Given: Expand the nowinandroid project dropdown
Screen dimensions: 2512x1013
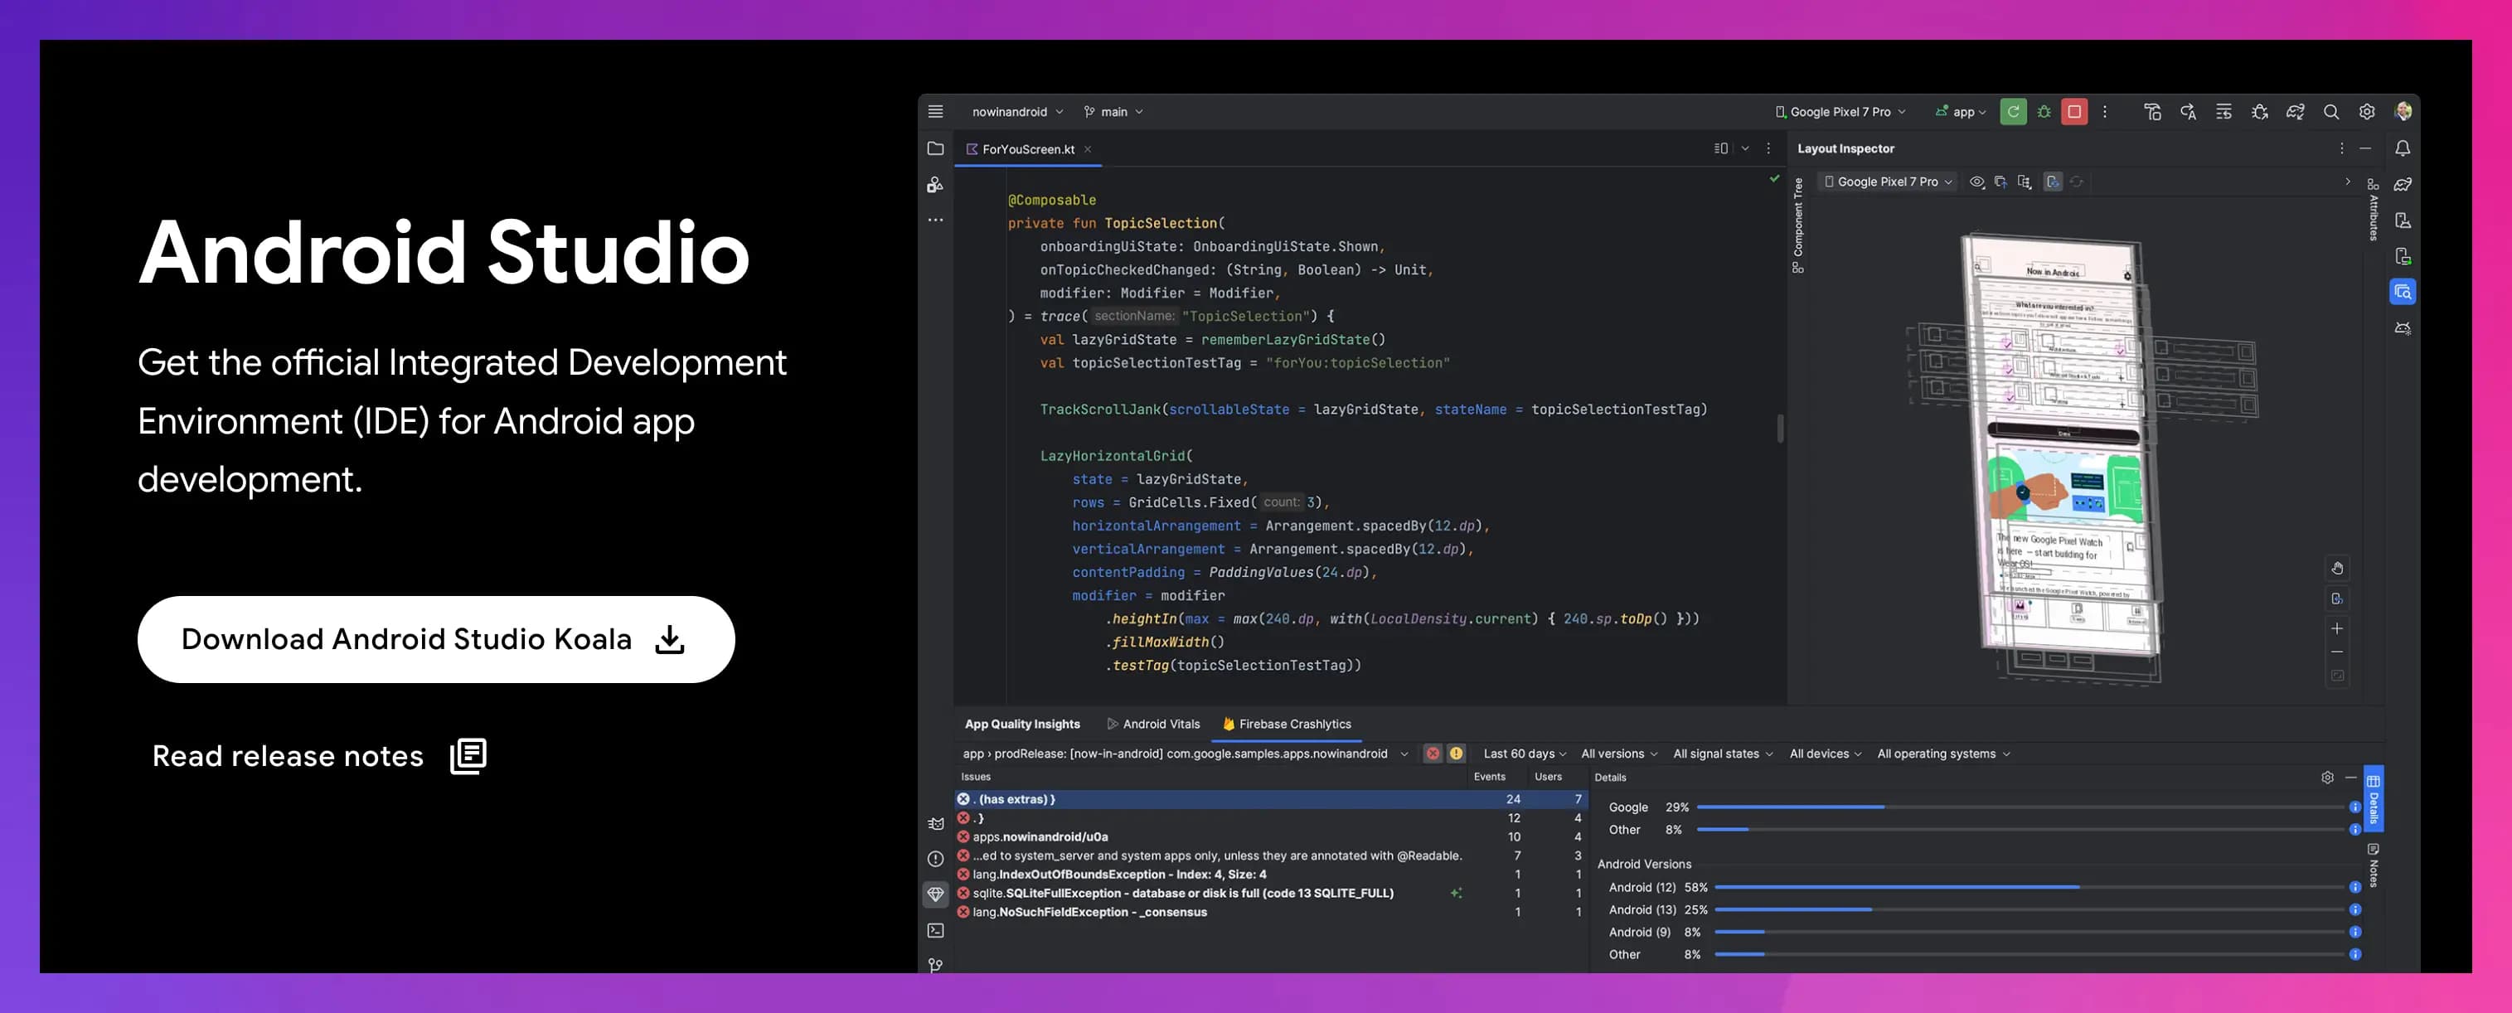Looking at the screenshot, I should coord(1017,111).
